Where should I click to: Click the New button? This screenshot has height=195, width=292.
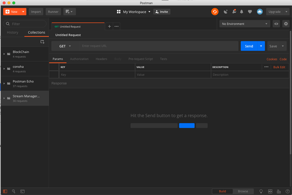click(x=12, y=12)
